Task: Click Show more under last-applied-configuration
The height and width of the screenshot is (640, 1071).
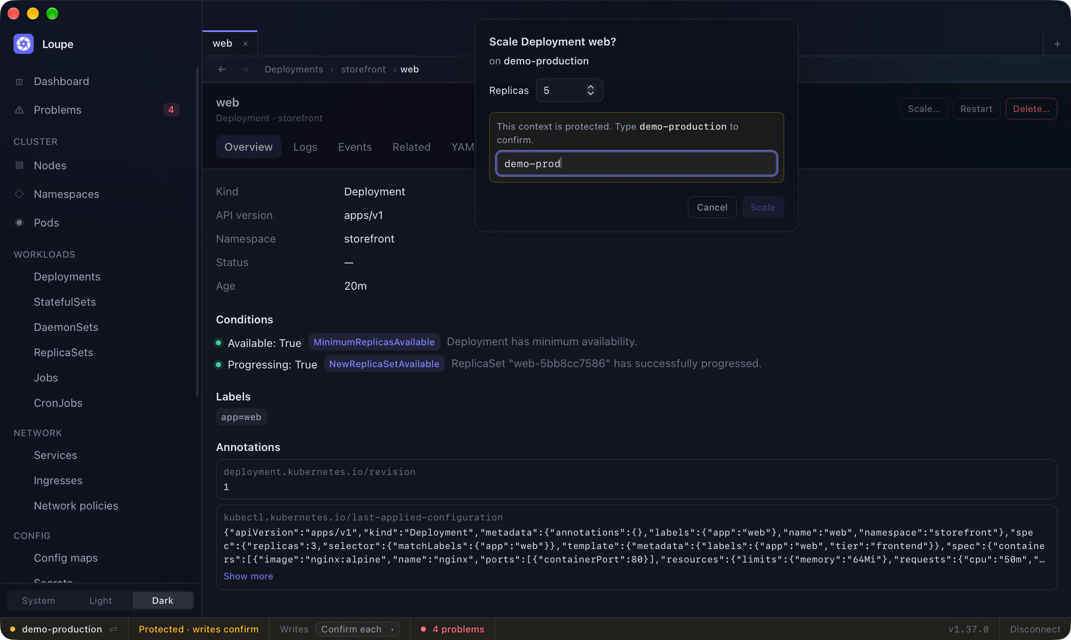Action: pyautogui.click(x=248, y=576)
